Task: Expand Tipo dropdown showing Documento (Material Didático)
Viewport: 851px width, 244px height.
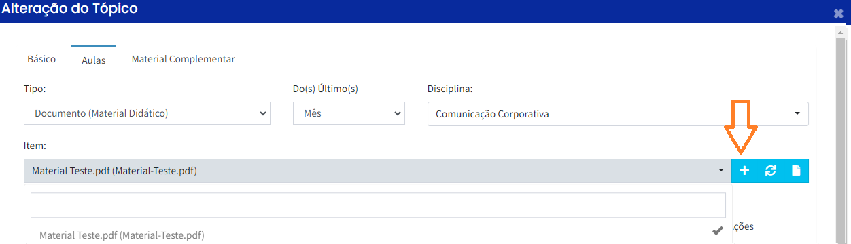Action: [x=147, y=114]
